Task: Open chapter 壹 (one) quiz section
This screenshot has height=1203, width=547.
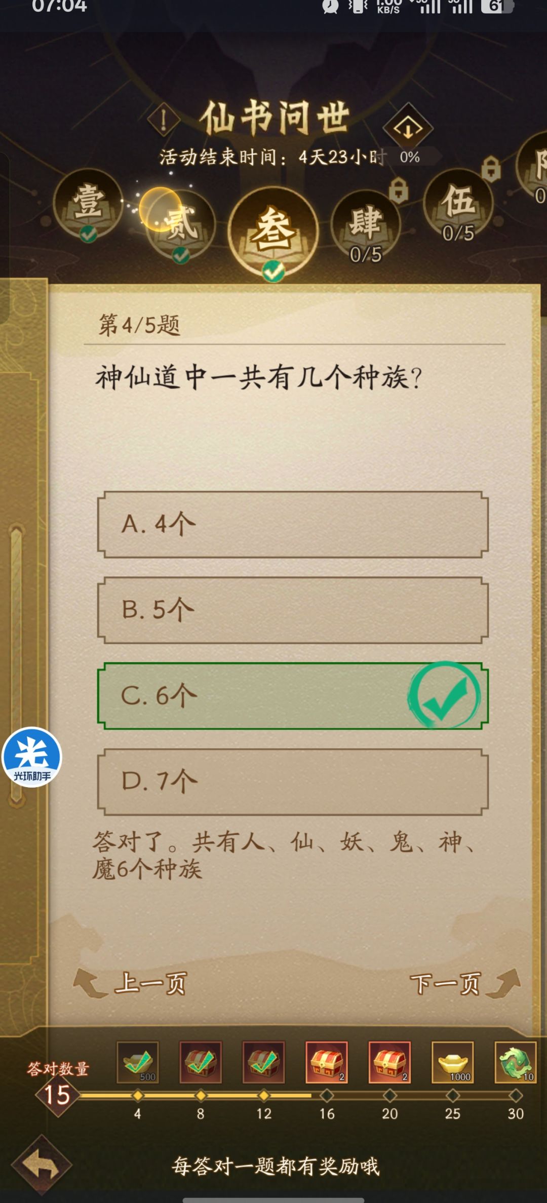Action: click(87, 213)
